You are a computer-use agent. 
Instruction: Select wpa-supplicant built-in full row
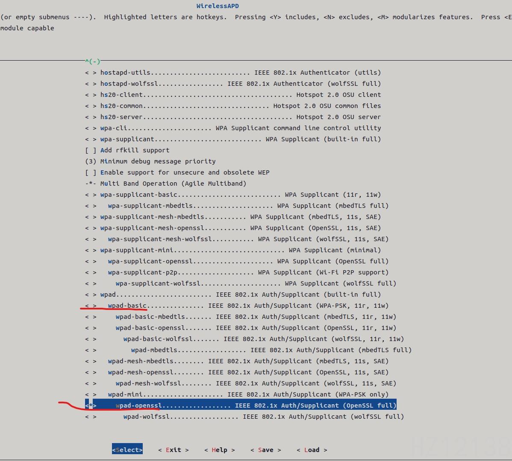pyautogui.click(x=233, y=139)
